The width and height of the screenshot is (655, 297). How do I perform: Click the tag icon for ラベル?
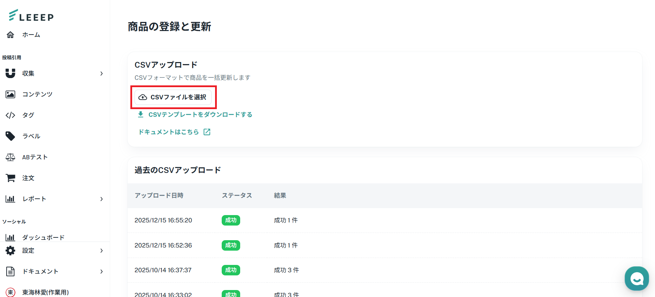(x=10, y=136)
